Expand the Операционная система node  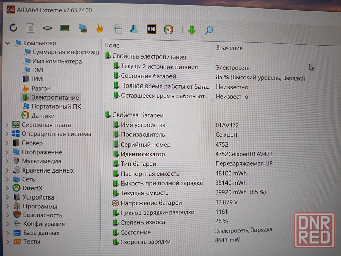click(7, 134)
